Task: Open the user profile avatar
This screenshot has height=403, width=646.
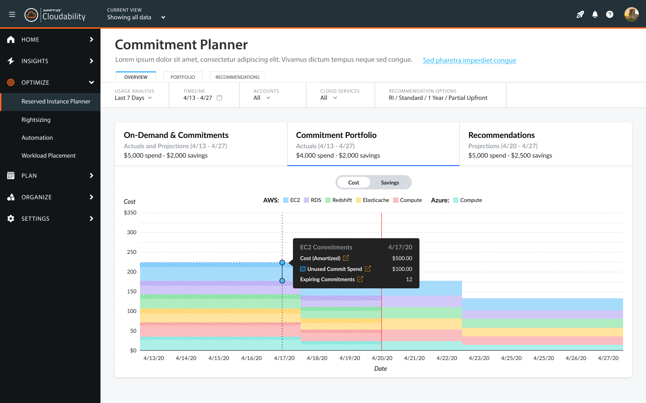Action: (x=631, y=14)
